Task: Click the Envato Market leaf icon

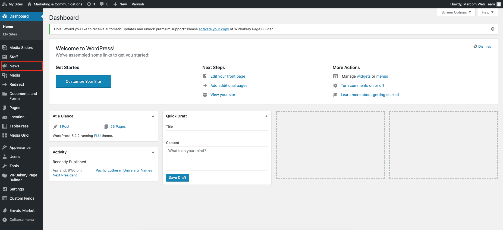Action: coord(5,211)
